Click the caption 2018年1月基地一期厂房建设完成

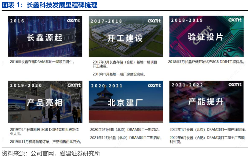coord(119,74)
